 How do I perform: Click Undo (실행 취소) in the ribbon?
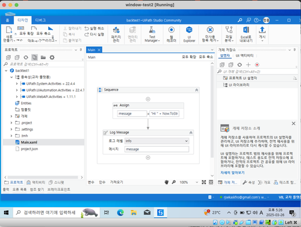(95, 28)
